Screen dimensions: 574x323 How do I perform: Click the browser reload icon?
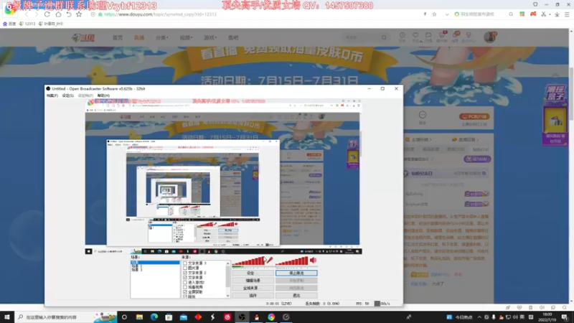point(47,14)
